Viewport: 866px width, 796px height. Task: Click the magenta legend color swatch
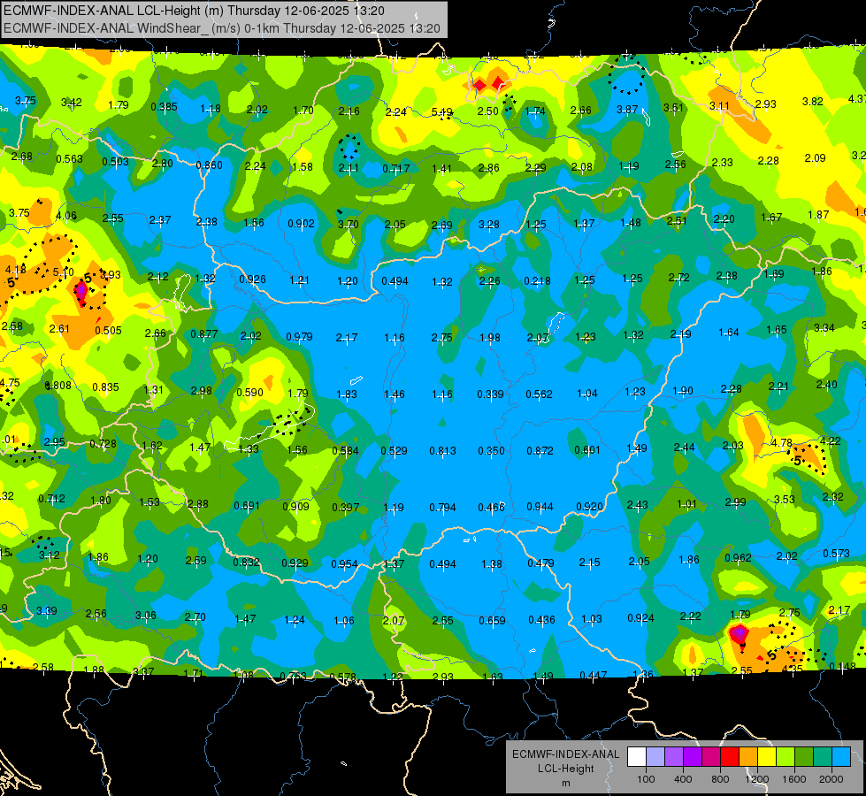click(711, 756)
